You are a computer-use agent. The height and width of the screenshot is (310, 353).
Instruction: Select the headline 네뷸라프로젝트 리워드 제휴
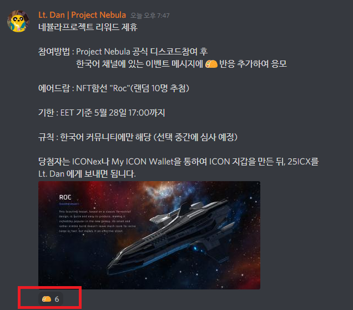tap(88, 27)
